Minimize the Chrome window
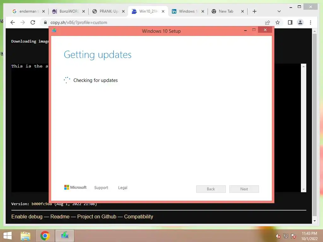 [x=291, y=7]
